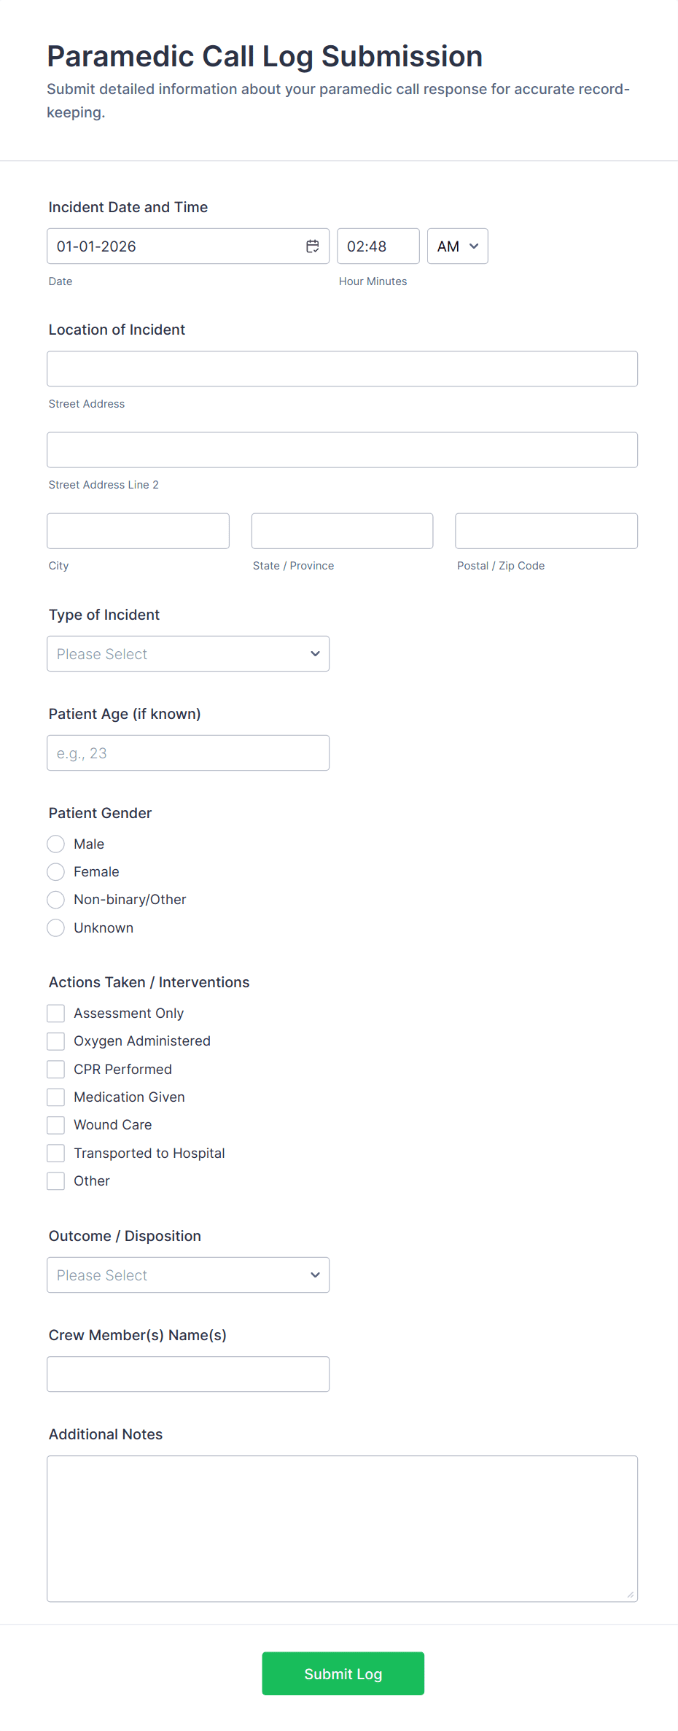The image size is (678, 1731).
Task: Select the Female gender option
Action: (56, 872)
